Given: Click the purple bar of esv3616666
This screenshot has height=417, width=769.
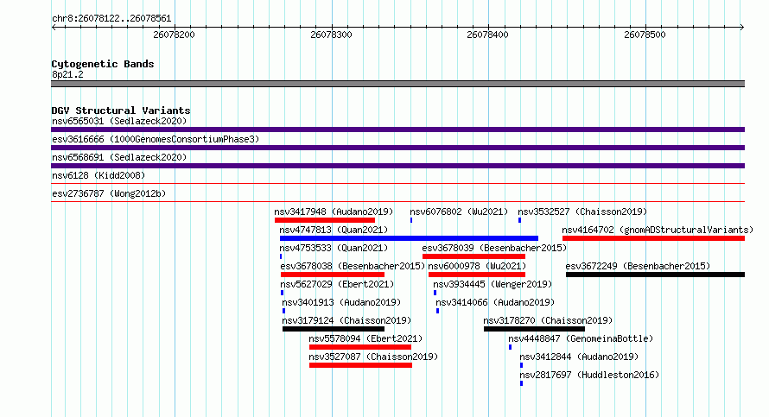Looking at the screenshot, I should click(x=397, y=148).
